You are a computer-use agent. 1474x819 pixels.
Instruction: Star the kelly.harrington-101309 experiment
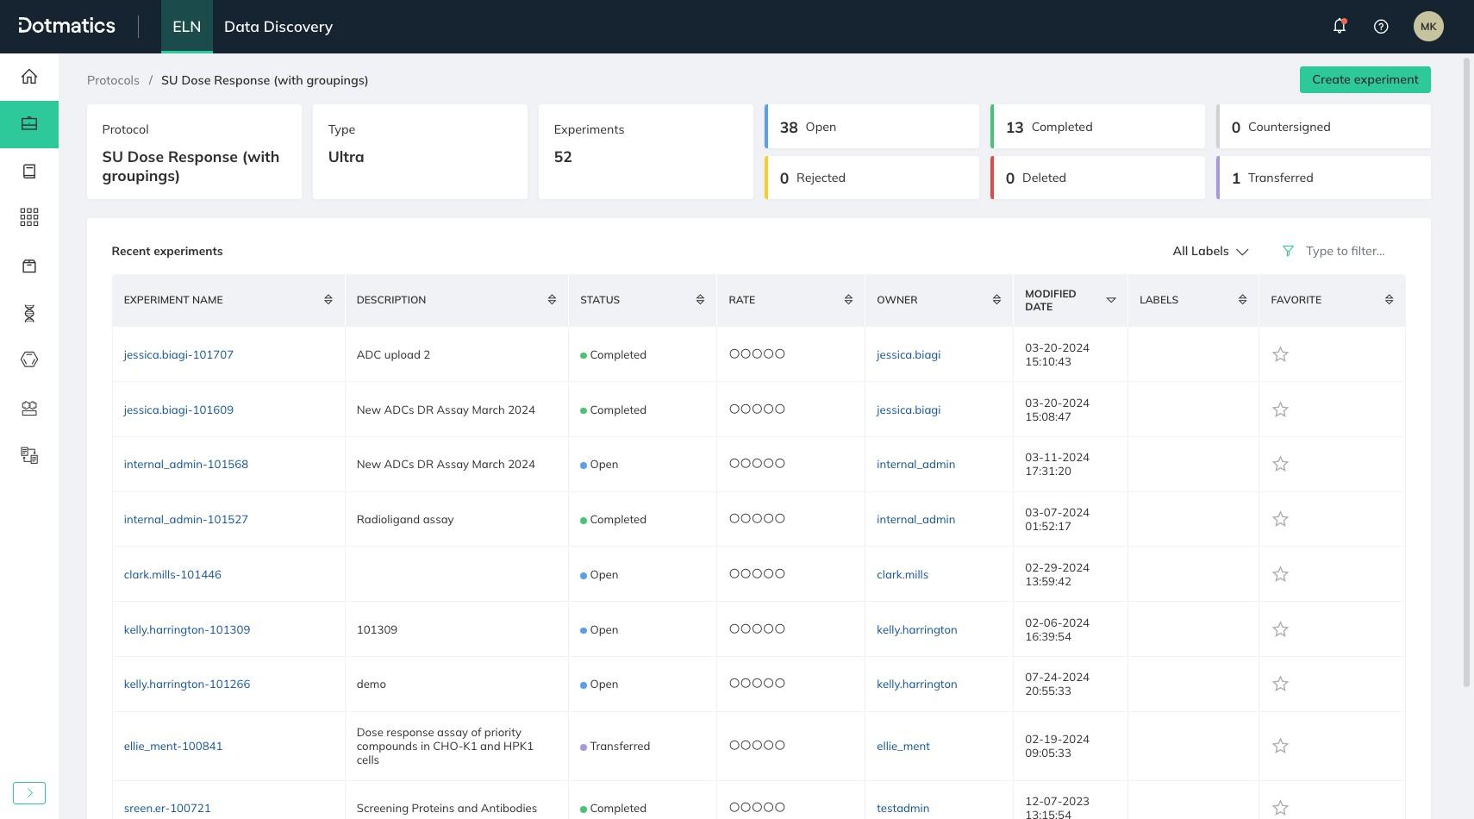[1280, 629]
